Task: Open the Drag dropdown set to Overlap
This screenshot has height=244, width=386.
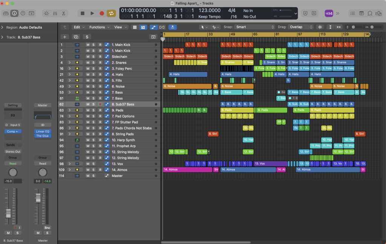Action: tap(300, 27)
